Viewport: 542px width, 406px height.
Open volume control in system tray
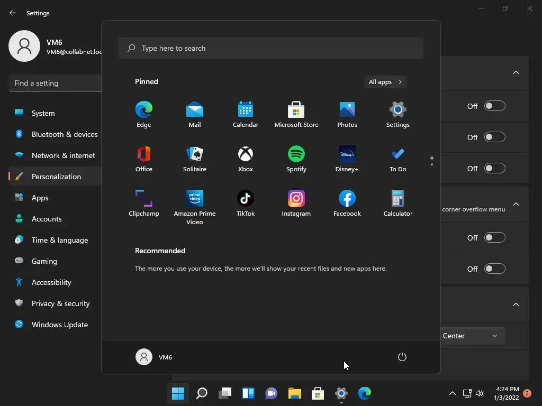(480, 393)
